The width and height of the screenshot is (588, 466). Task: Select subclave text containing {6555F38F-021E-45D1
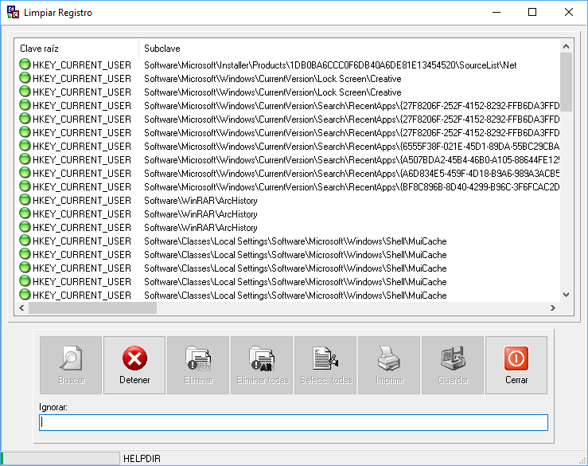click(352, 147)
